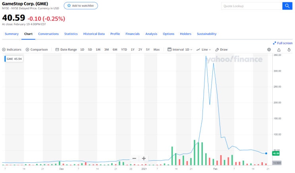Click the share chart icon
Screen dimensions: 295x173
click(x=279, y=49)
